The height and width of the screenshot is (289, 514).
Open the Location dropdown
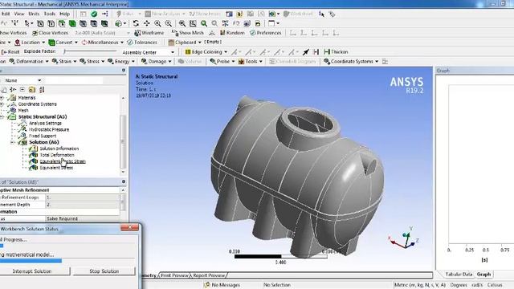(30, 43)
